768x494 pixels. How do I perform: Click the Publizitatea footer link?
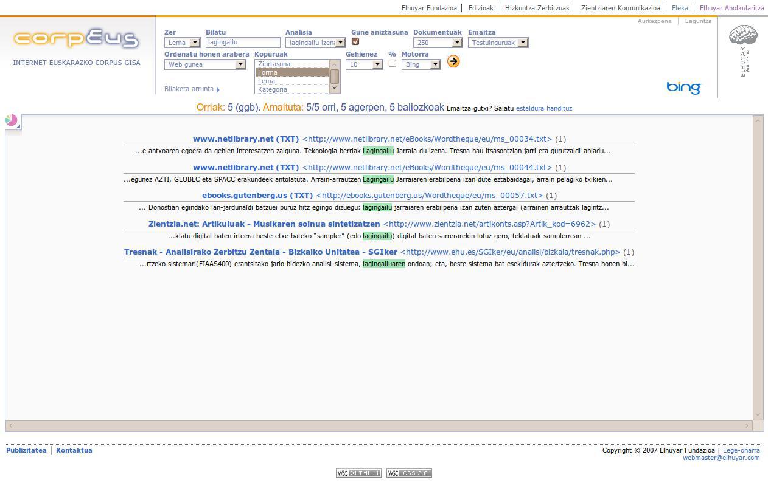26,451
